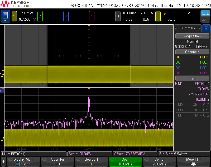Click the Bin Size: 9.54kHz field
The height and width of the screenshot is (167, 211).
coord(184,154)
